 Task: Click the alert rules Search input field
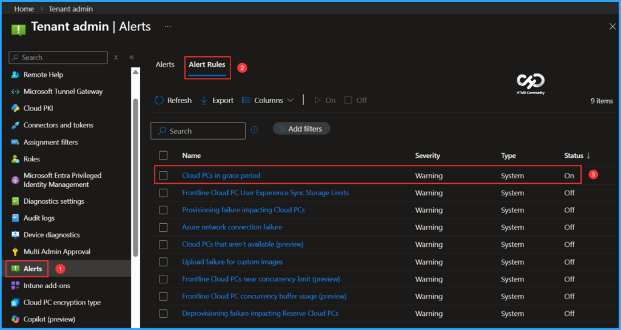pyautogui.click(x=198, y=131)
